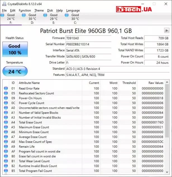Click the ID column header

(13, 83)
